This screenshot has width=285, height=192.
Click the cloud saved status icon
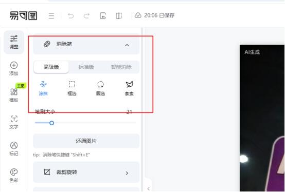pyautogui.click(x=138, y=15)
